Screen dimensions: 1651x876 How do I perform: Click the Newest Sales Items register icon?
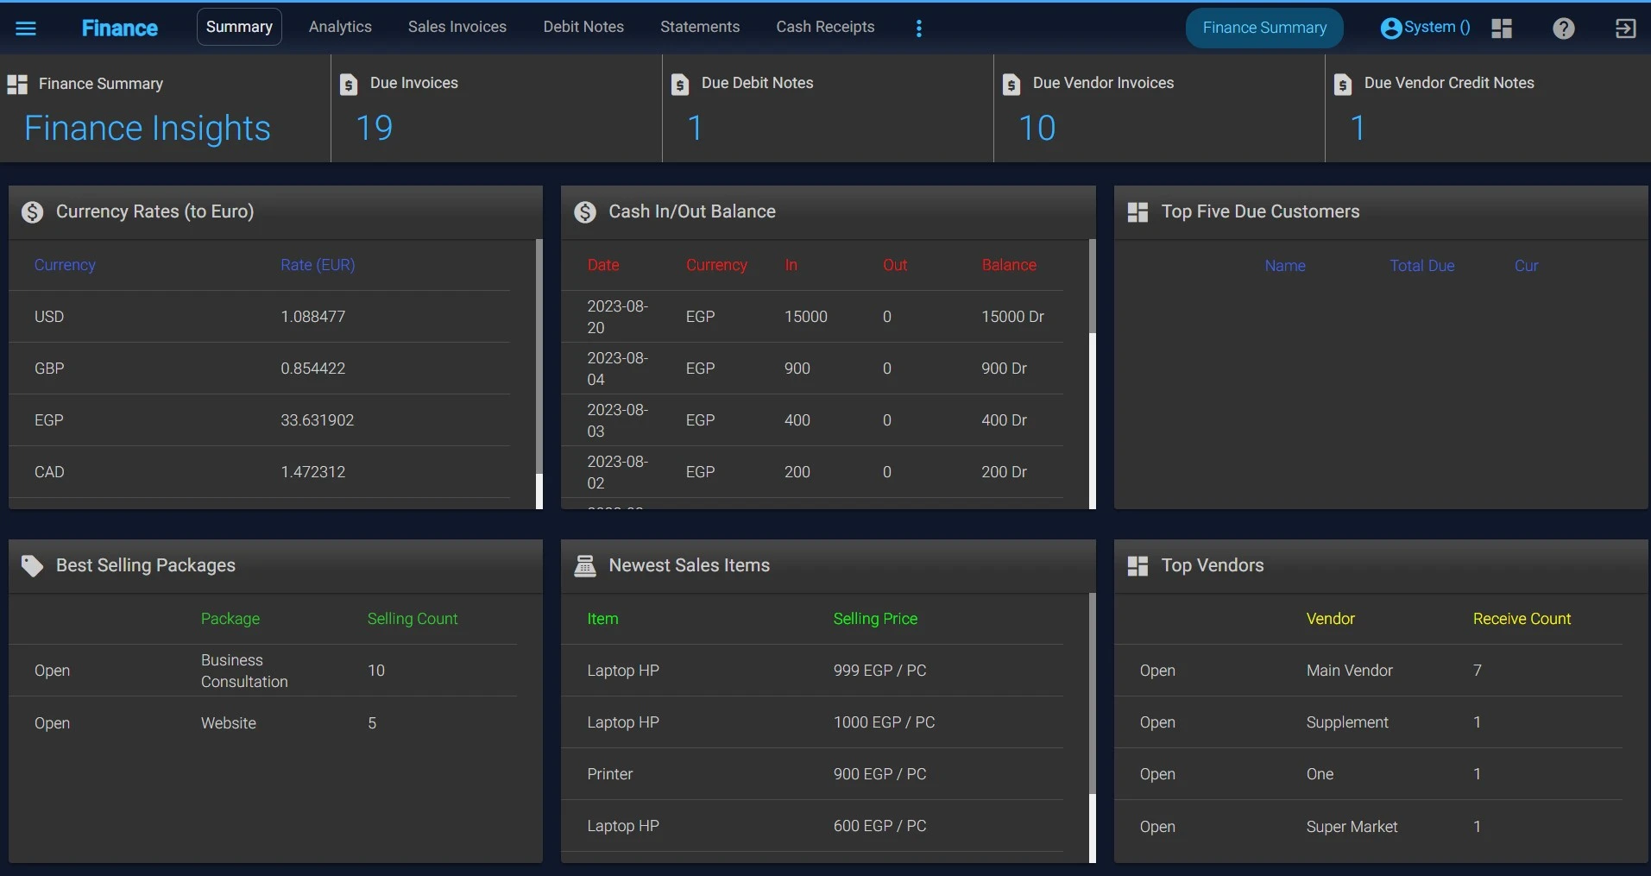point(585,566)
